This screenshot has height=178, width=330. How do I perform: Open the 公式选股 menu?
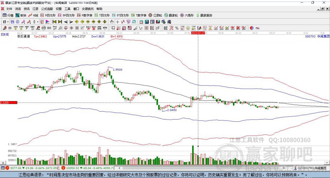47,9
